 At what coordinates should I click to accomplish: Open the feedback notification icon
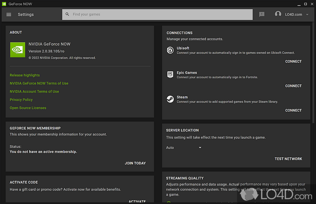point(261,14)
